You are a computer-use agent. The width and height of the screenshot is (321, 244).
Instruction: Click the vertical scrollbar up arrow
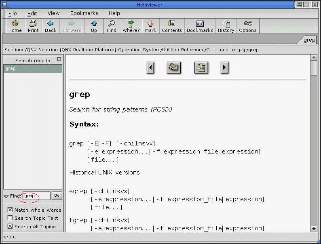pyautogui.click(x=314, y=58)
